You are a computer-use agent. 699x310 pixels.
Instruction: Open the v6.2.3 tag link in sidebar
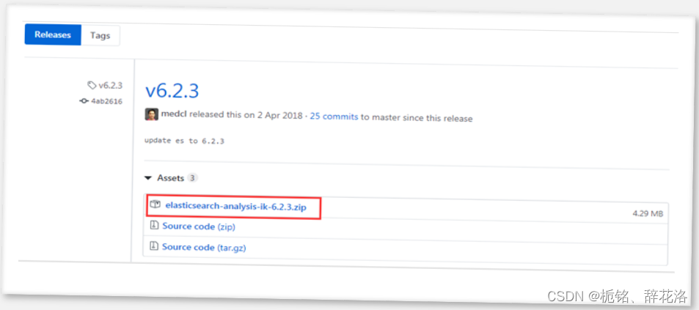pyautogui.click(x=111, y=86)
